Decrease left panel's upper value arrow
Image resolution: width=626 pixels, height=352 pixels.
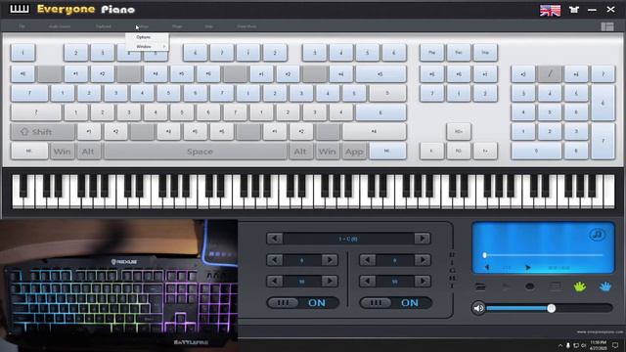(274, 260)
